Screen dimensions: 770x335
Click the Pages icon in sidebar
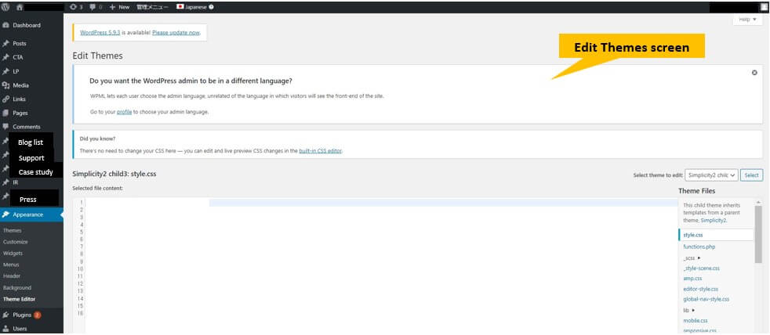pos(6,113)
